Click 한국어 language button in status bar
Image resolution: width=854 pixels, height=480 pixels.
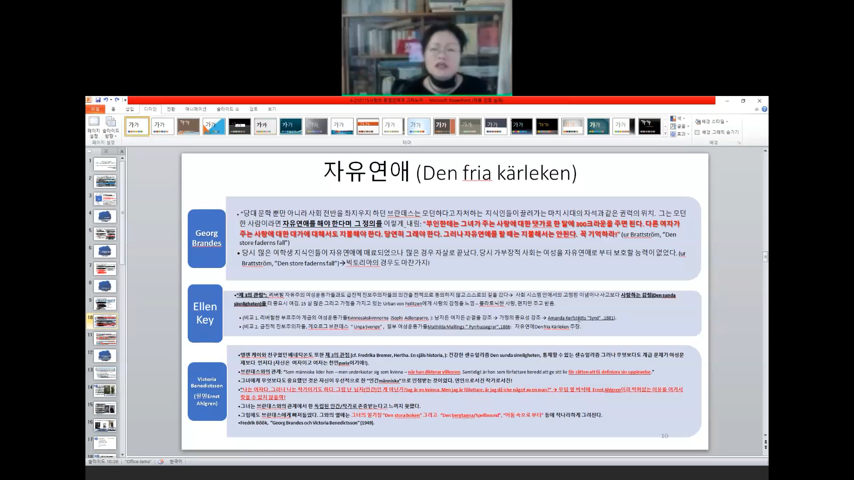(x=176, y=461)
